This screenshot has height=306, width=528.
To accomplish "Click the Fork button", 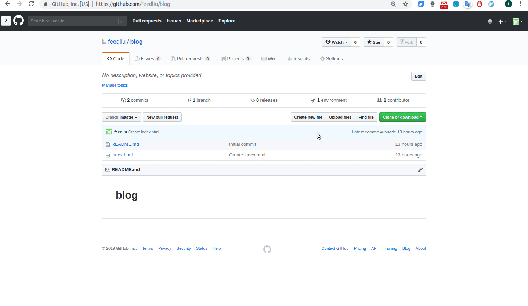I will [x=406, y=42].
